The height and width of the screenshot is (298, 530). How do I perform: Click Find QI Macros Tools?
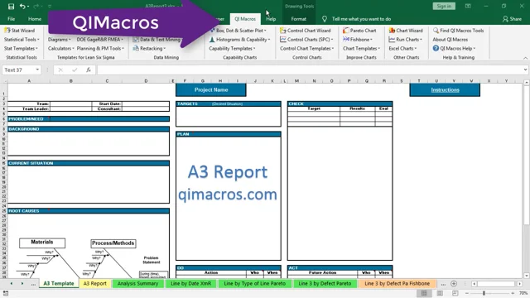point(458,31)
